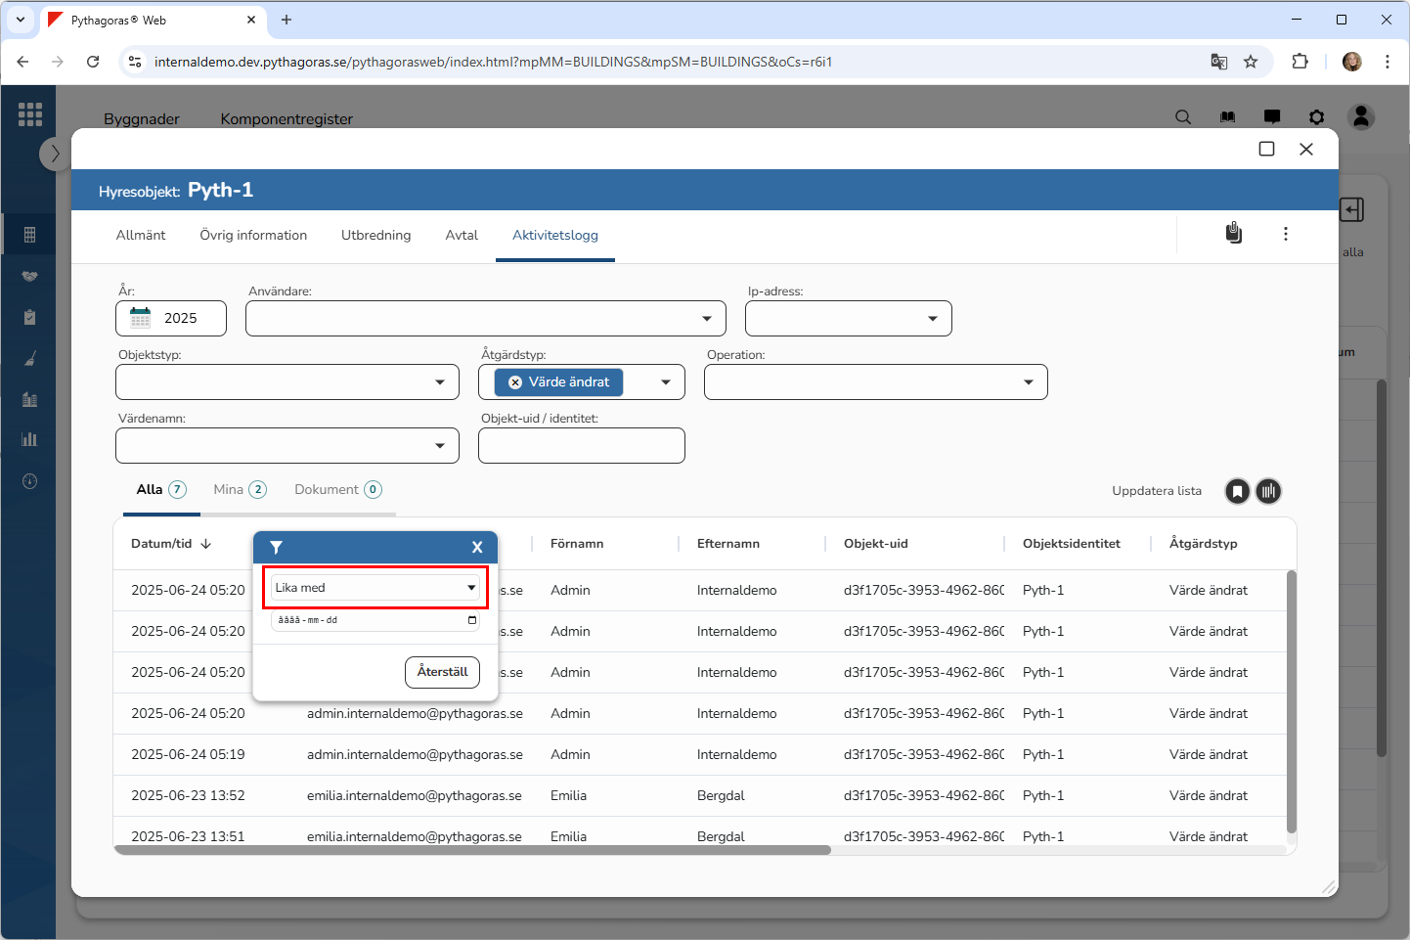The height and width of the screenshot is (940, 1410).
Task: Remove the Värde ändrat filter chip
Action: coord(515,382)
